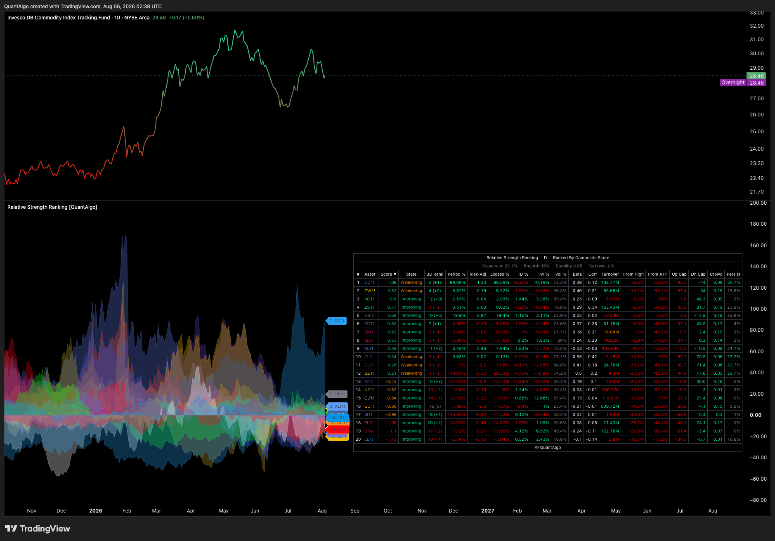Click the Turnover column header

click(x=610, y=274)
